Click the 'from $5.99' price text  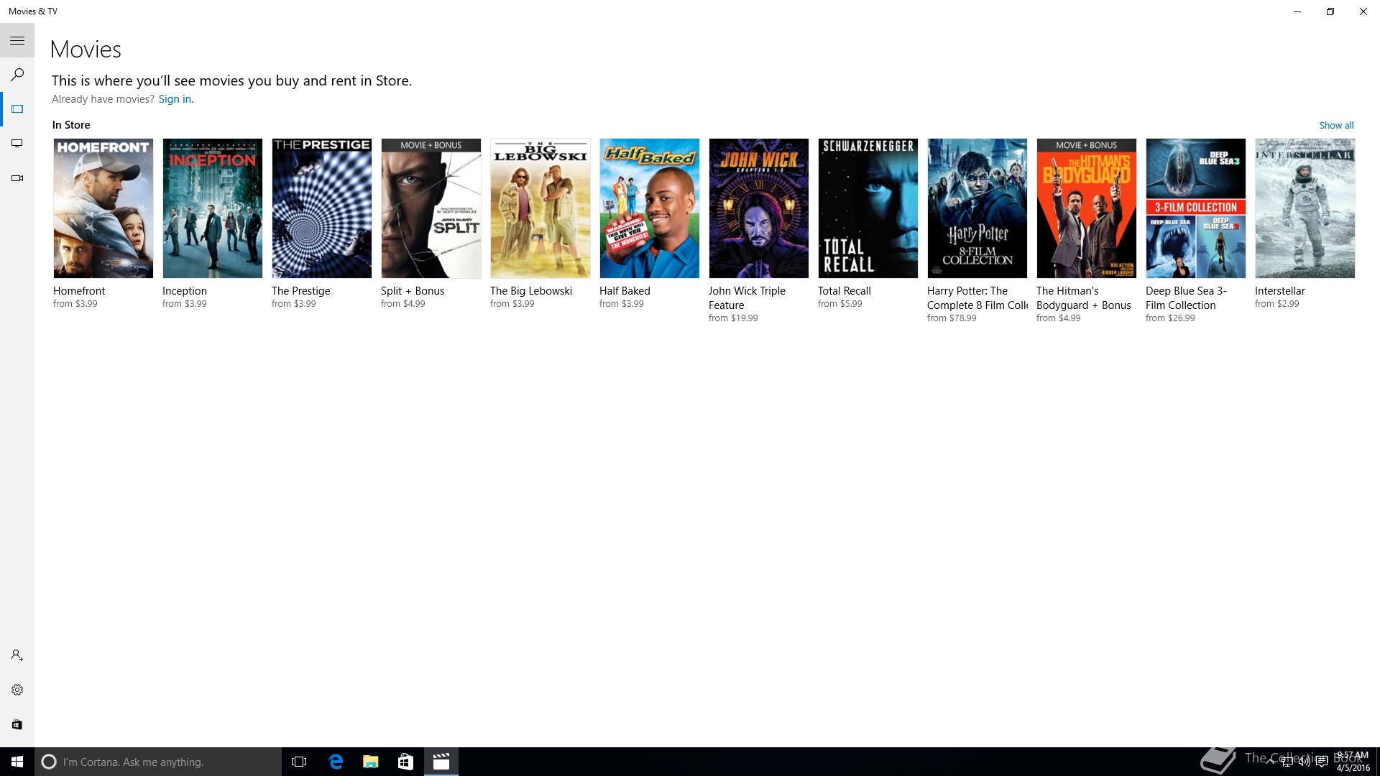840,304
